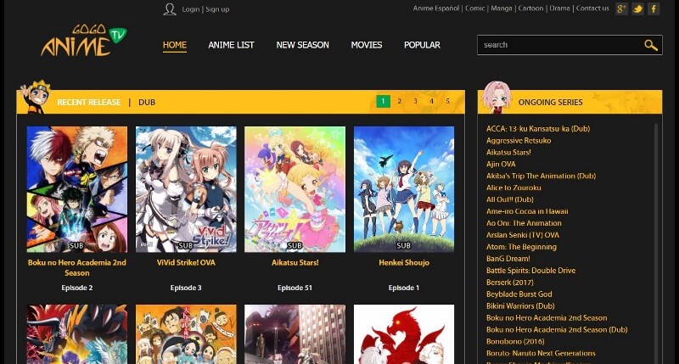Open the Drama link
This screenshot has width=679, height=364.
click(x=559, y=8)
